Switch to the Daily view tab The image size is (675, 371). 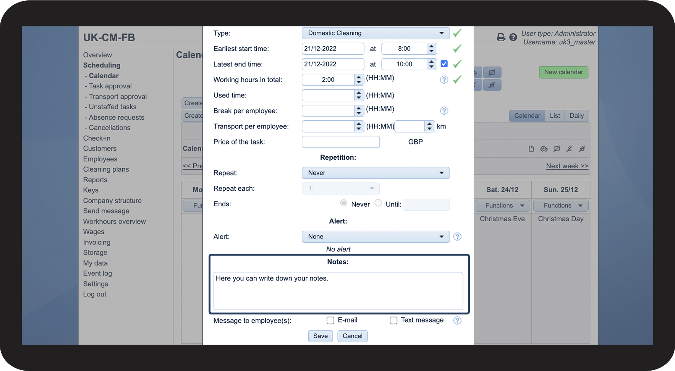pos(576,116)
